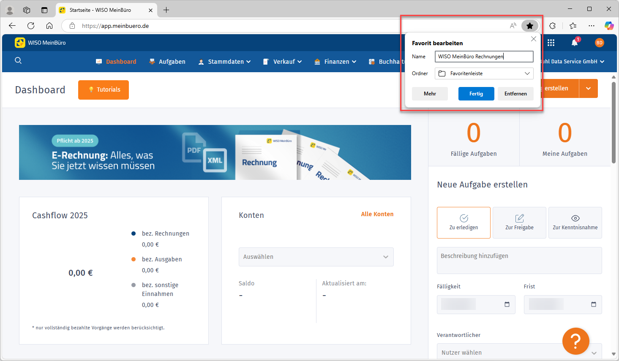Click the Mehr button in favorite popup
Viewport: 619px width, 361px height.
430,94
